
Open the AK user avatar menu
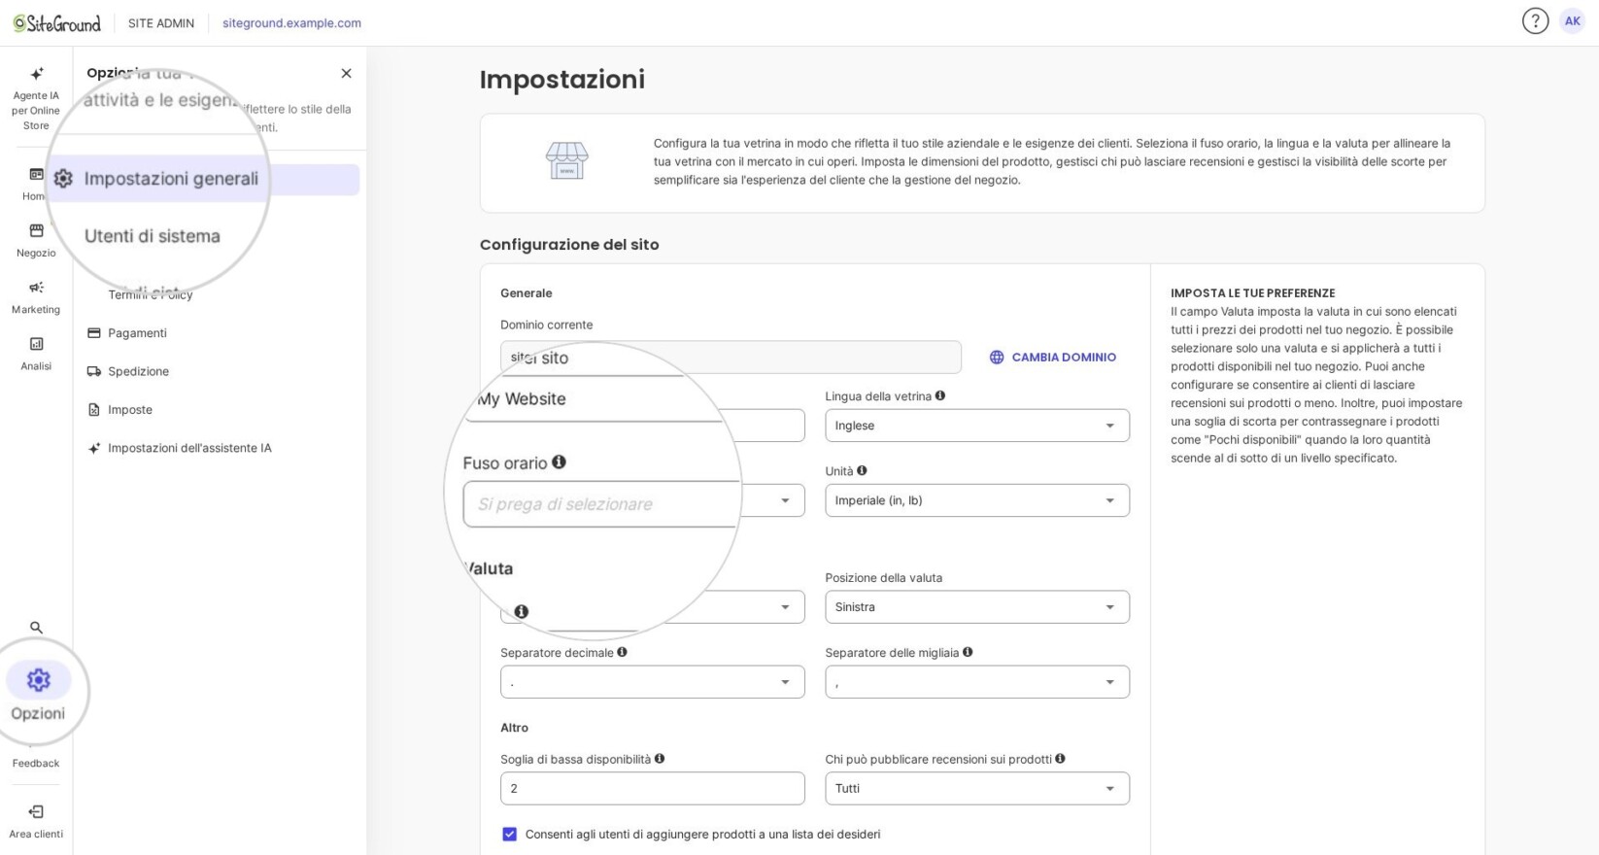pyautogui.click(x=1572, y=21)
